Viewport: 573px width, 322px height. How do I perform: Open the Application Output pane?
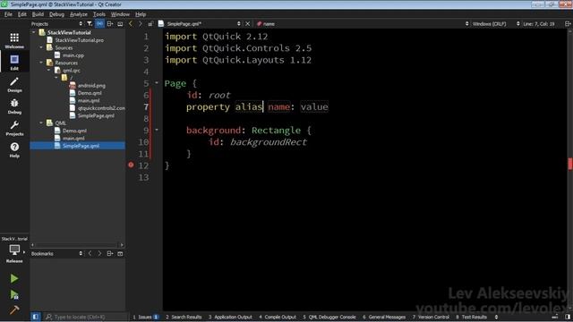tap(230, 317)
